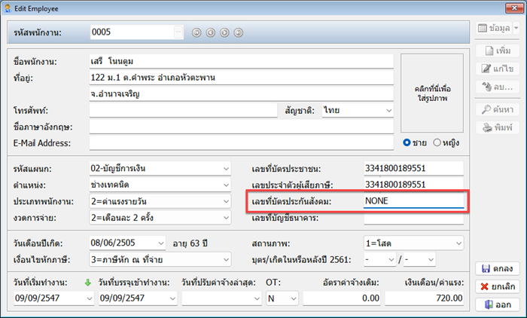Click the employee code lookup ellipsis button
This screenshot has width=527, height=318.
178,32
